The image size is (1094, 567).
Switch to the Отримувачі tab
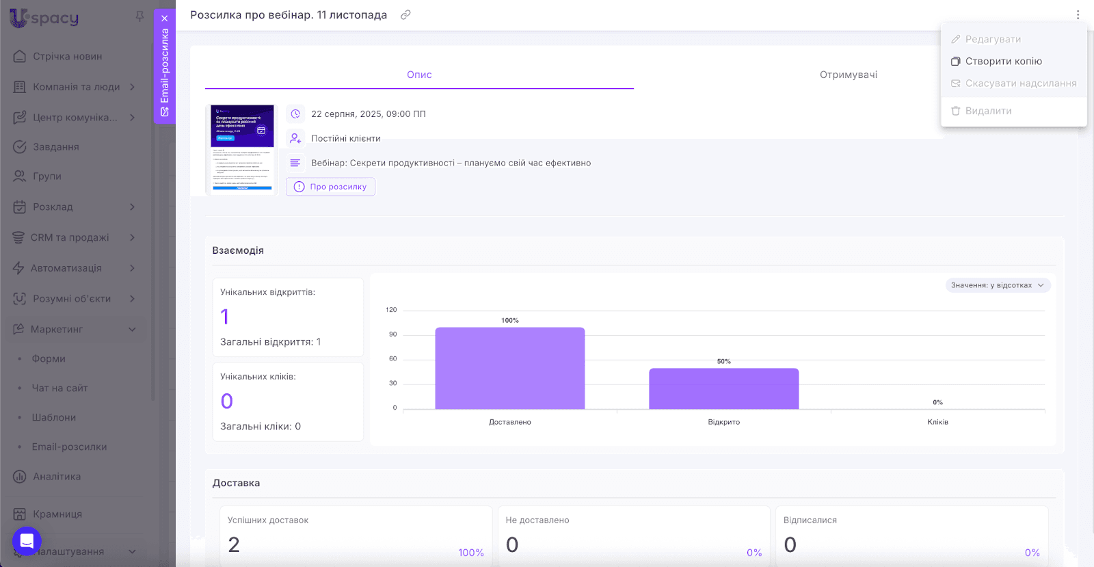point(848,75)
